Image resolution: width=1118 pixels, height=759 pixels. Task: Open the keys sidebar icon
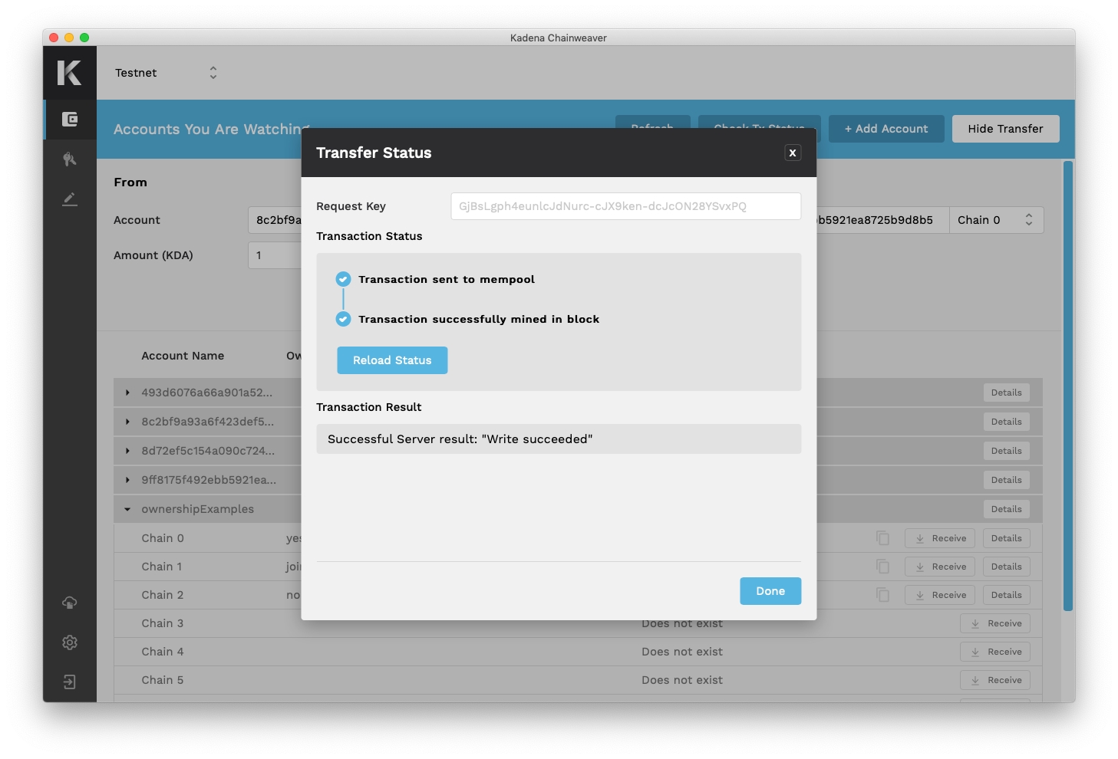[70, 159]
